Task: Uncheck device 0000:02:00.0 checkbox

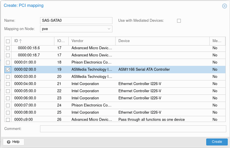Action: 8,69
